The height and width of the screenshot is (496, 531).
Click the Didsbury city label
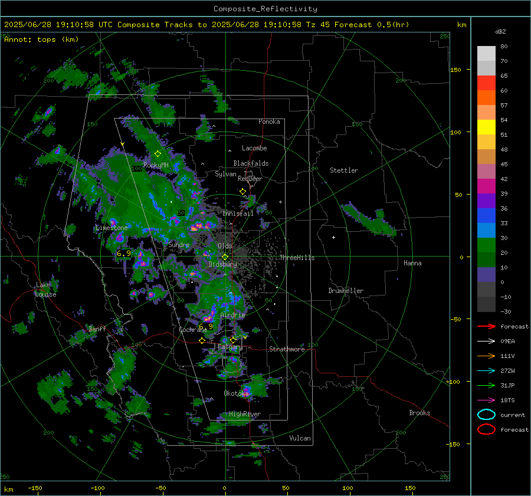point(222,264)
